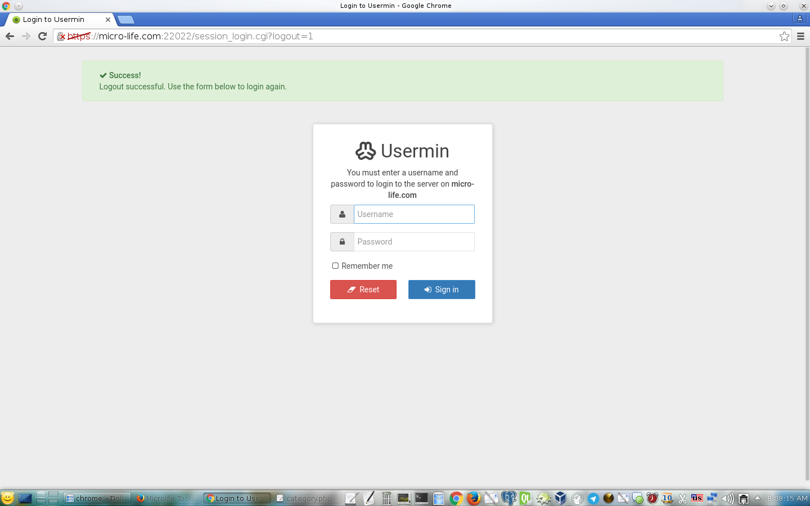Click the lock icon beside Password field
This screenshot has height=506, width=810.
[x=342, y=242]
